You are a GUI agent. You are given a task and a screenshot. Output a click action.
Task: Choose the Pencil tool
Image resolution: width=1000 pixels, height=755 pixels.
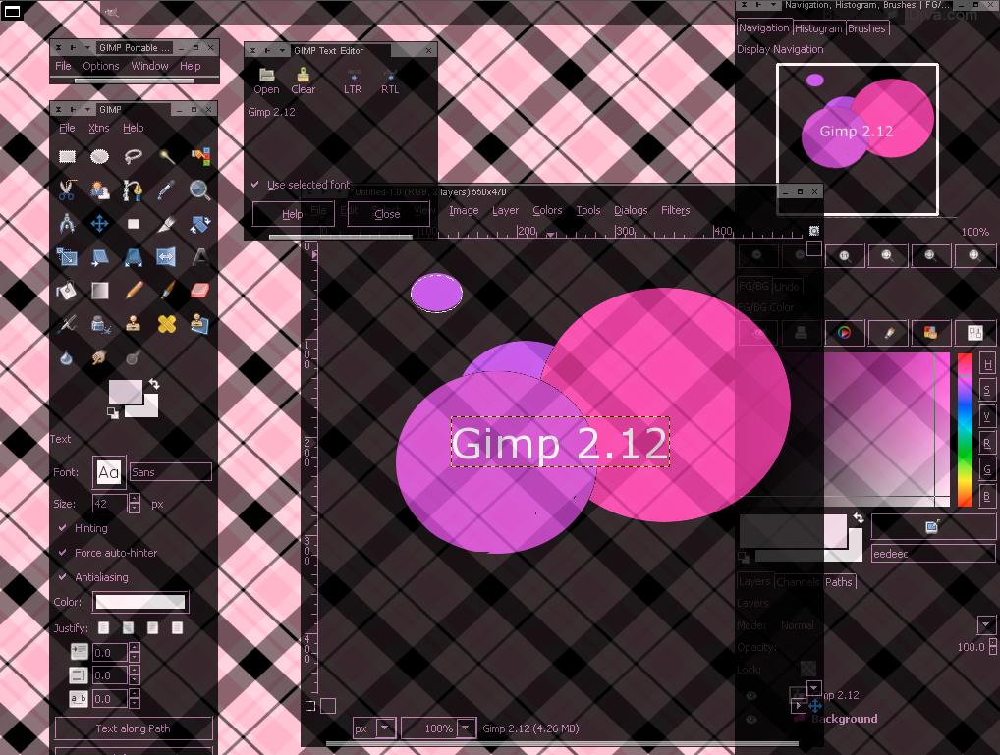[133, 291]
